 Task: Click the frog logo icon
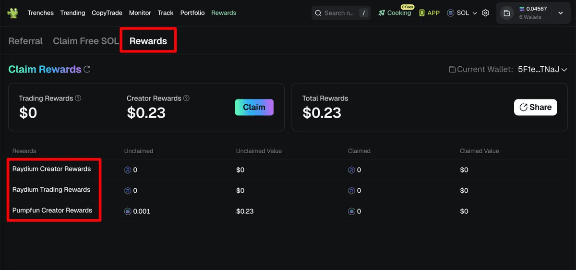tap(12, 13)
